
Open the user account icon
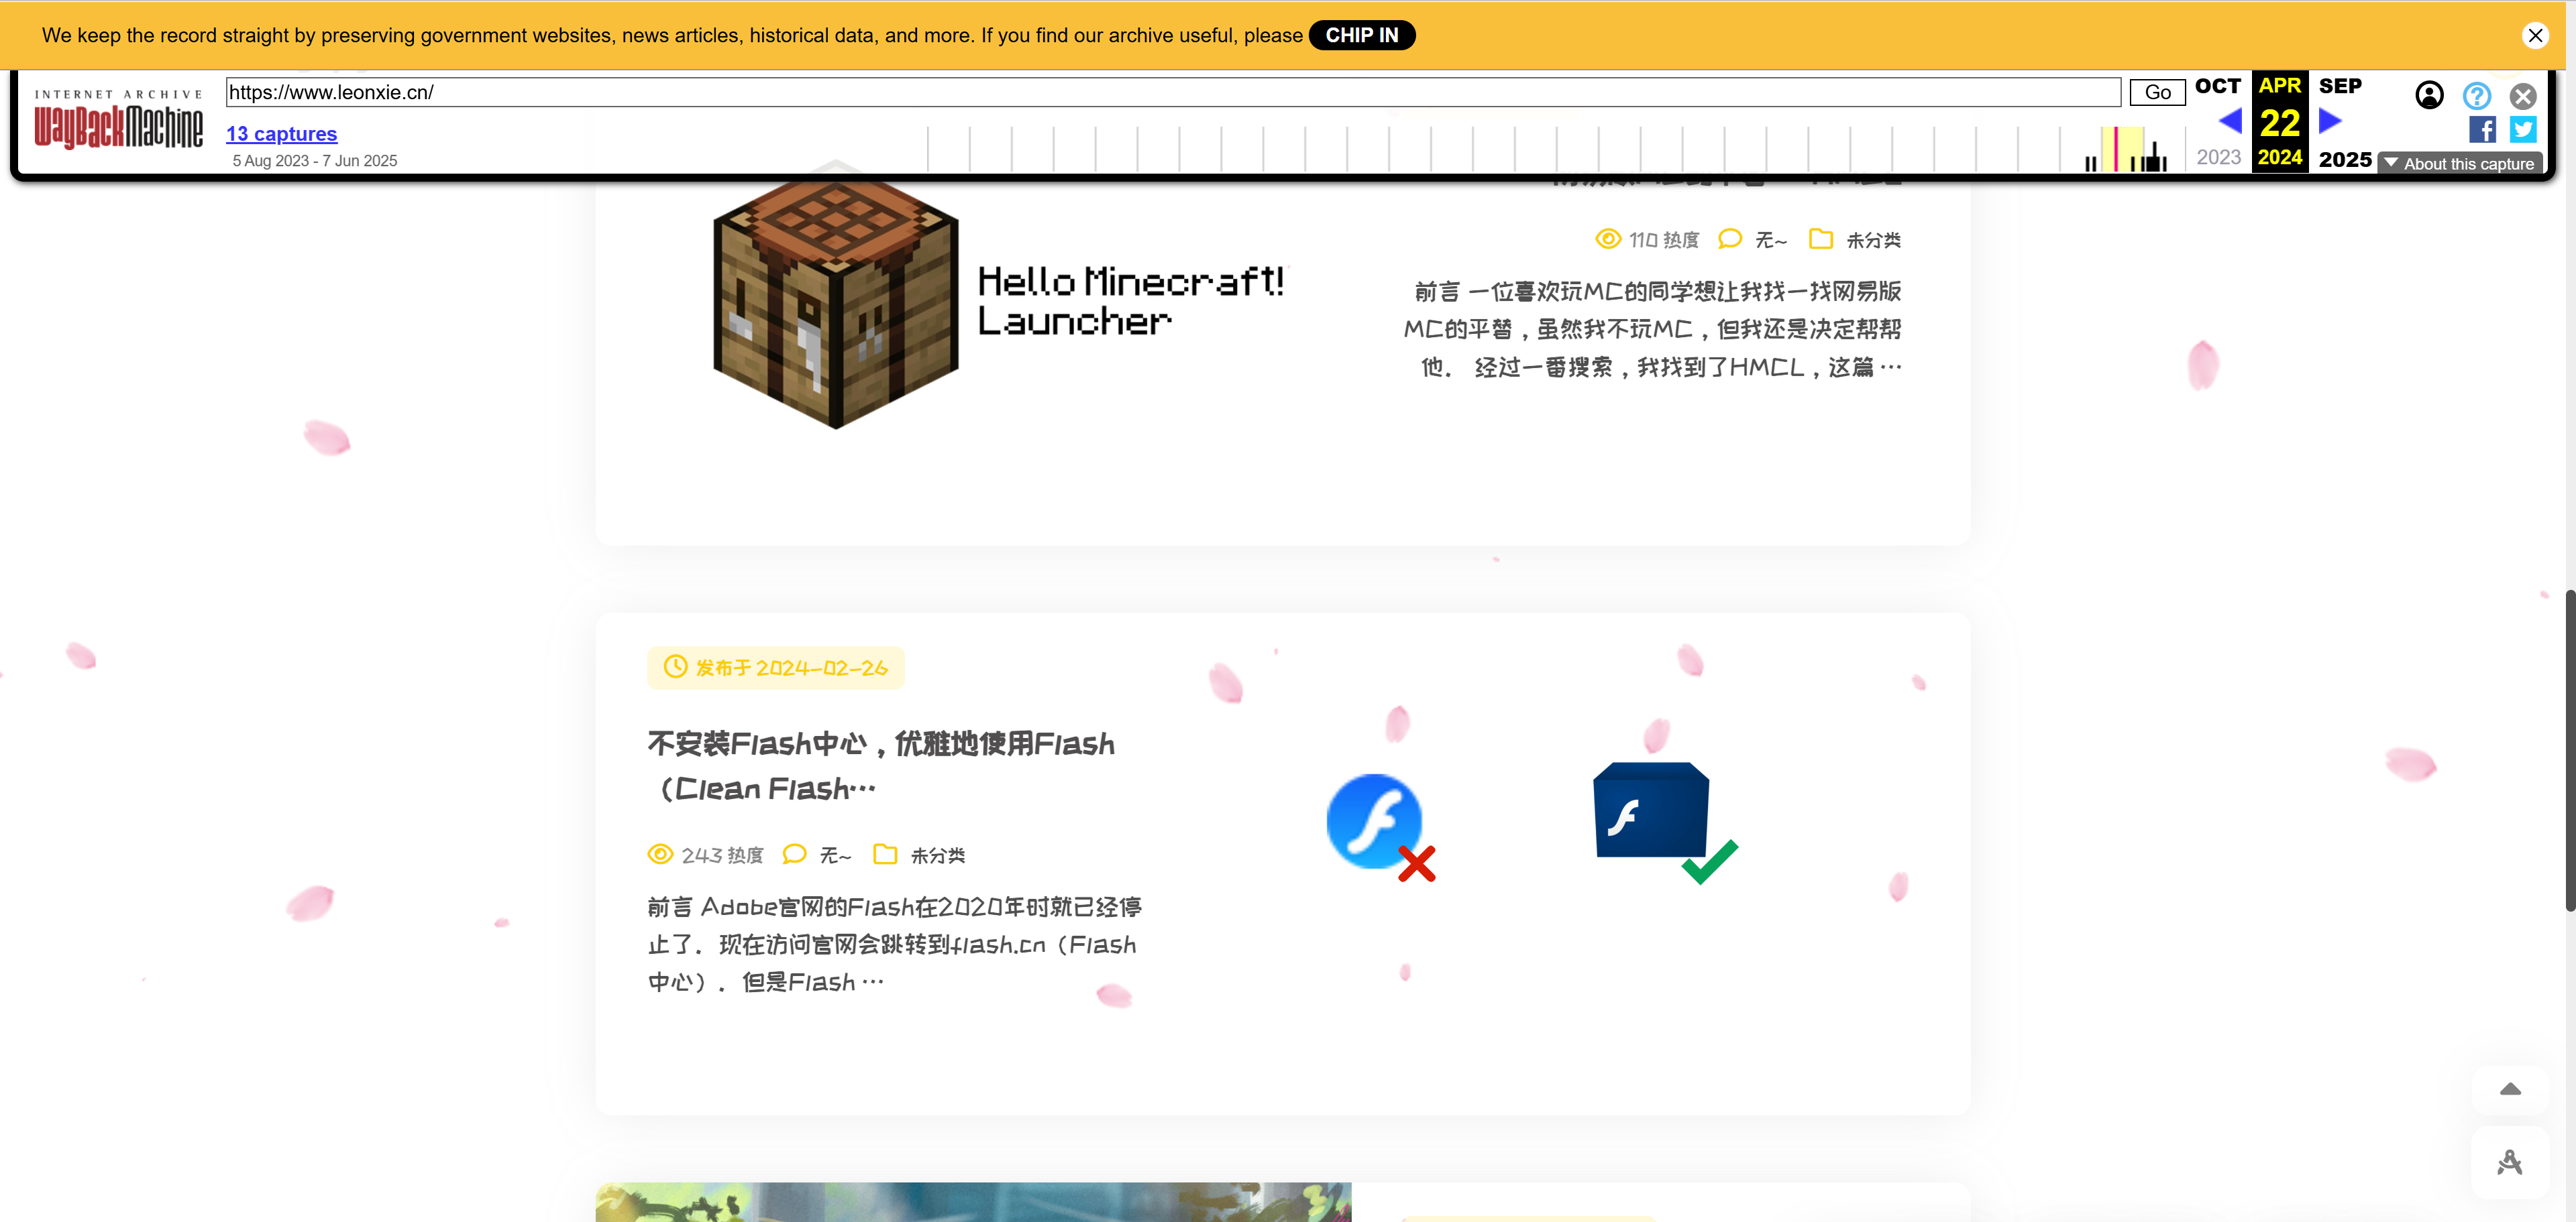tap(2429, 95)
